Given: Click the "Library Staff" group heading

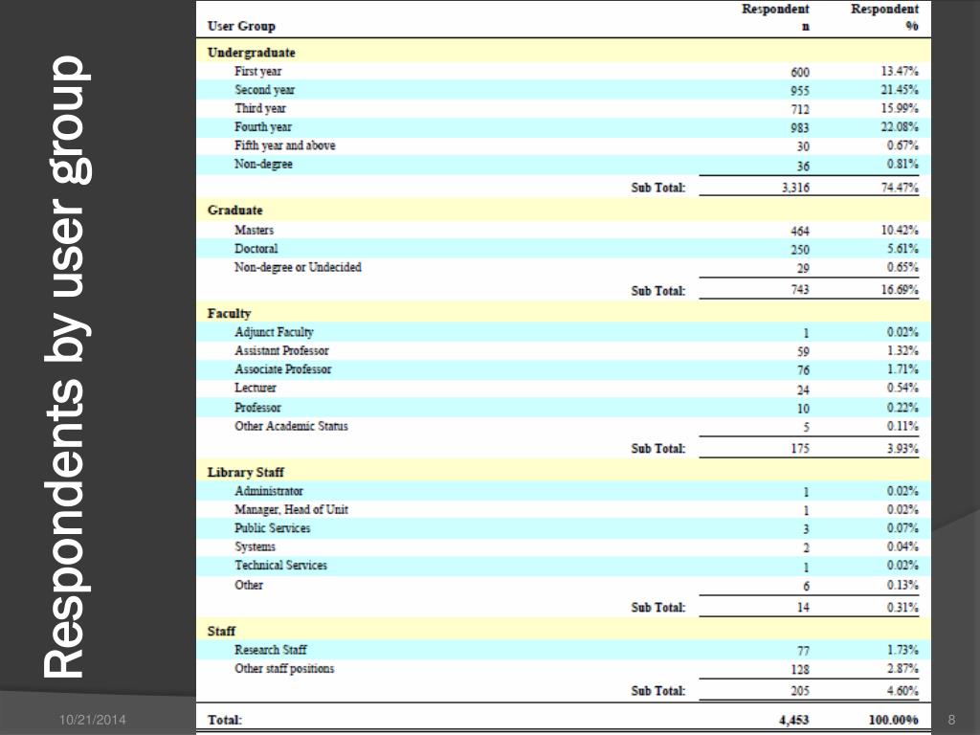Looking at the screenshot, I should [x=246, y=472].
